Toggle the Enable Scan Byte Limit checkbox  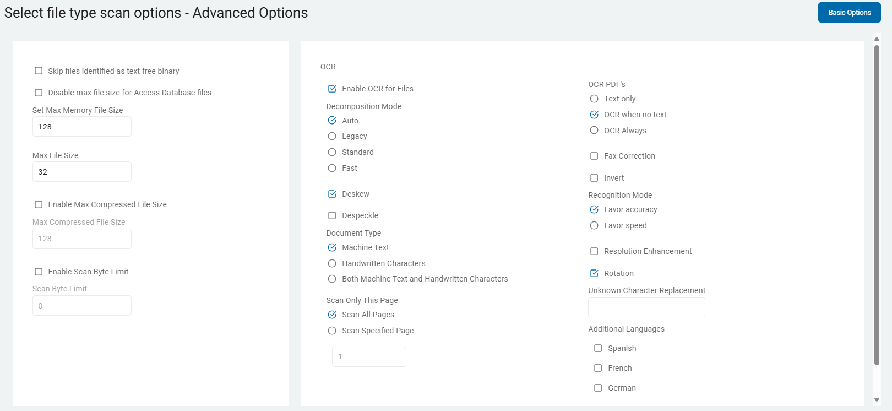39,272
